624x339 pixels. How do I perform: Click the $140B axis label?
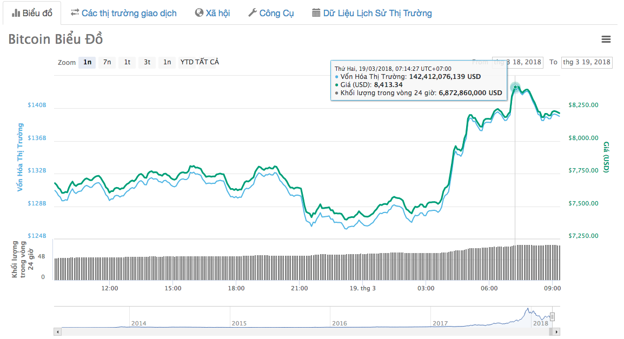(x=37, y=105)
